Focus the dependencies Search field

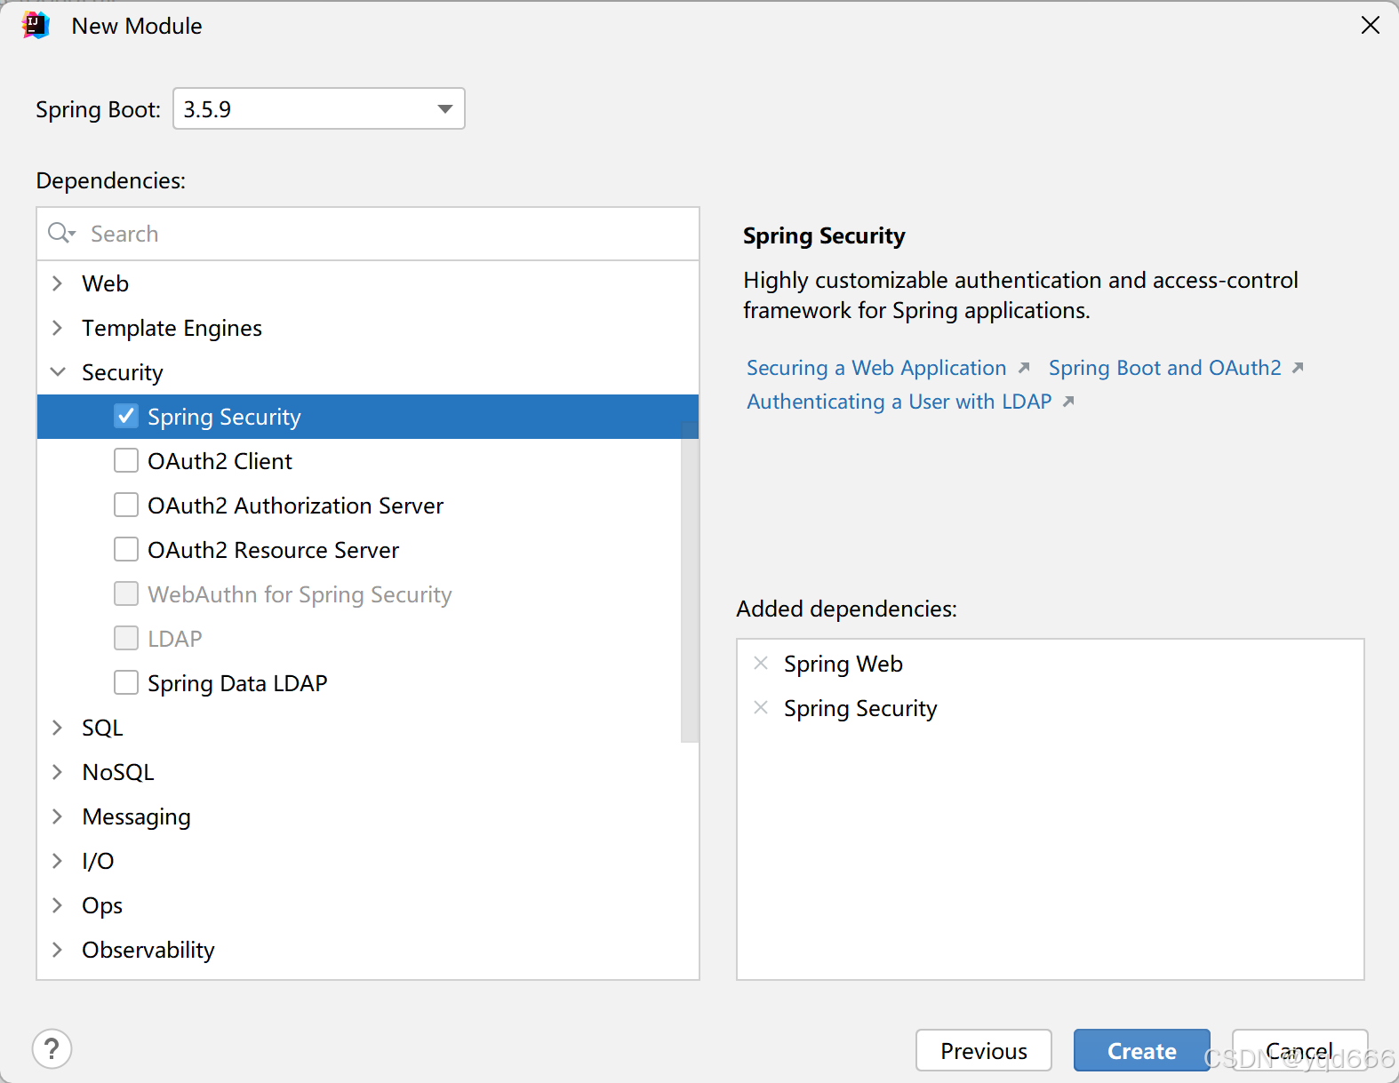pos(368,234)
